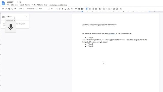Screen dimensions: 163x92
Task: Run the spelling check from the toolbar
Action: pos(12,9)
